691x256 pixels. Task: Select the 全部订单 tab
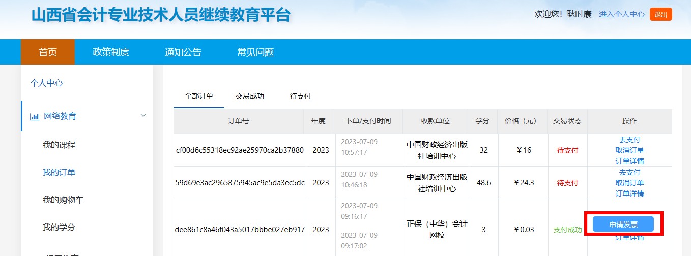tap(199, 96)
